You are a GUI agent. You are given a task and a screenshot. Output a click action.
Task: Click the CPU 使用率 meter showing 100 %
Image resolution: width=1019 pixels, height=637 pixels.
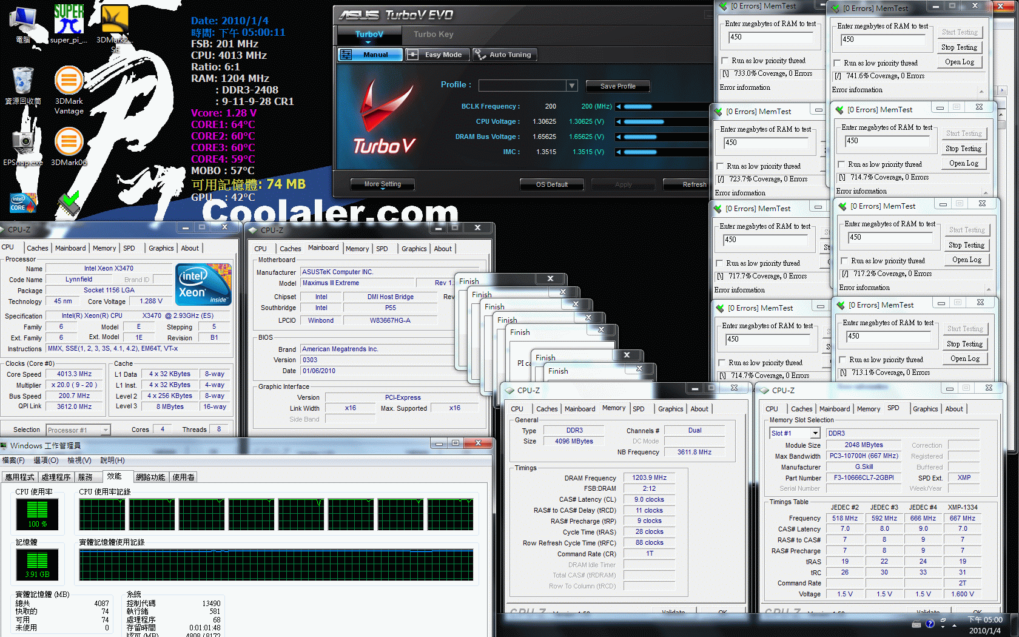[37, 514]
